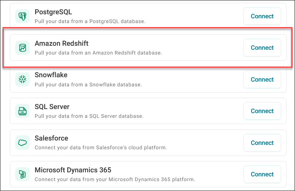Select the PostgreSQL title text
The height and width of the screenshot is (191, 295).
(x=53, y=12)
